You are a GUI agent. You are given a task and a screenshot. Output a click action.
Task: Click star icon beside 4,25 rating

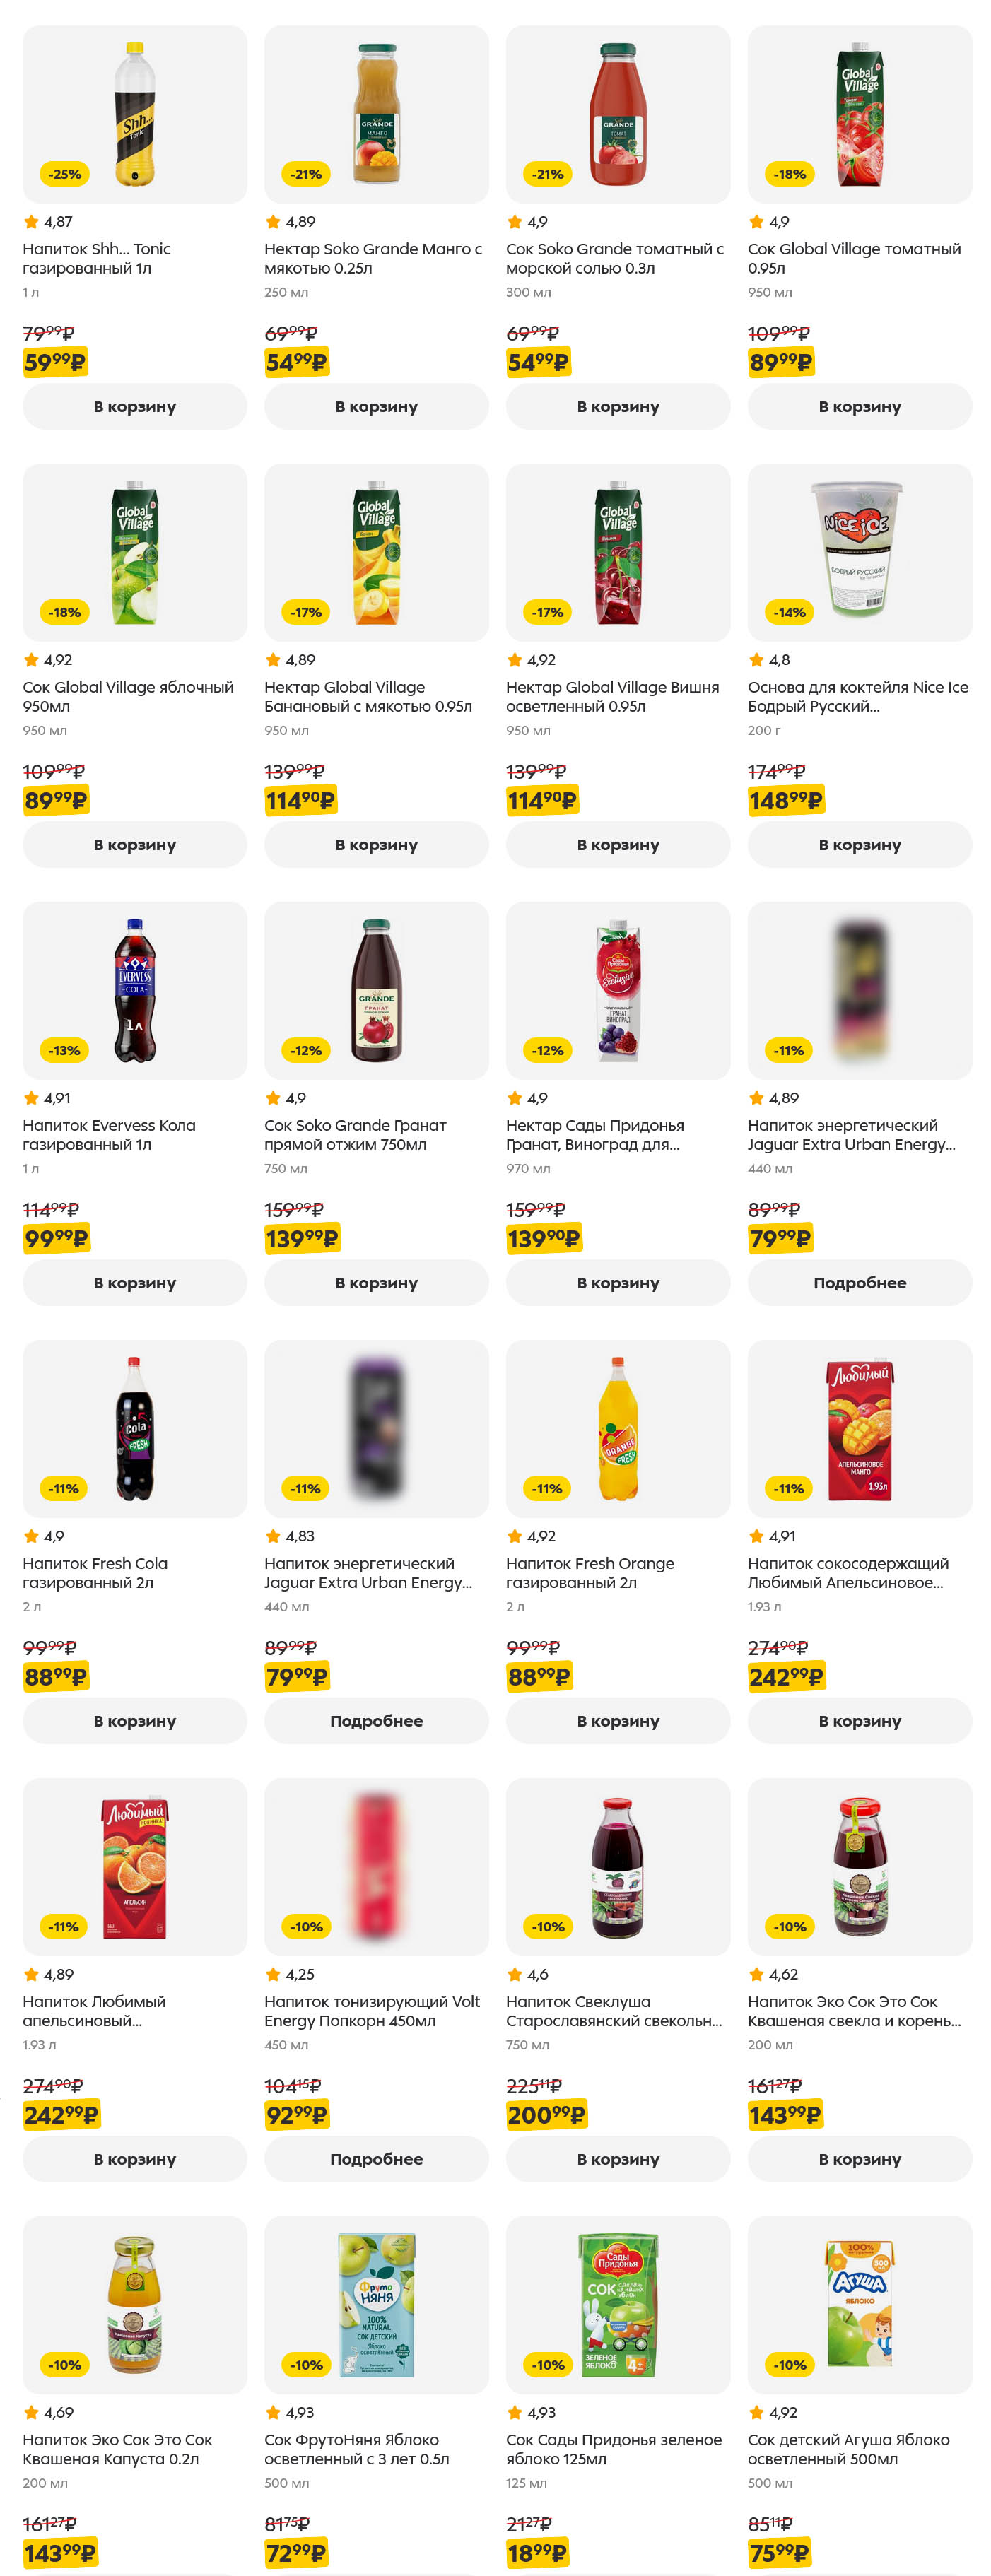(x=273, y=1974)
